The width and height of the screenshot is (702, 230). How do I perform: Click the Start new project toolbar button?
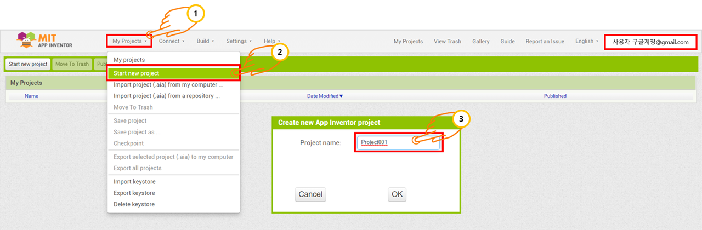tap(28, 64)
